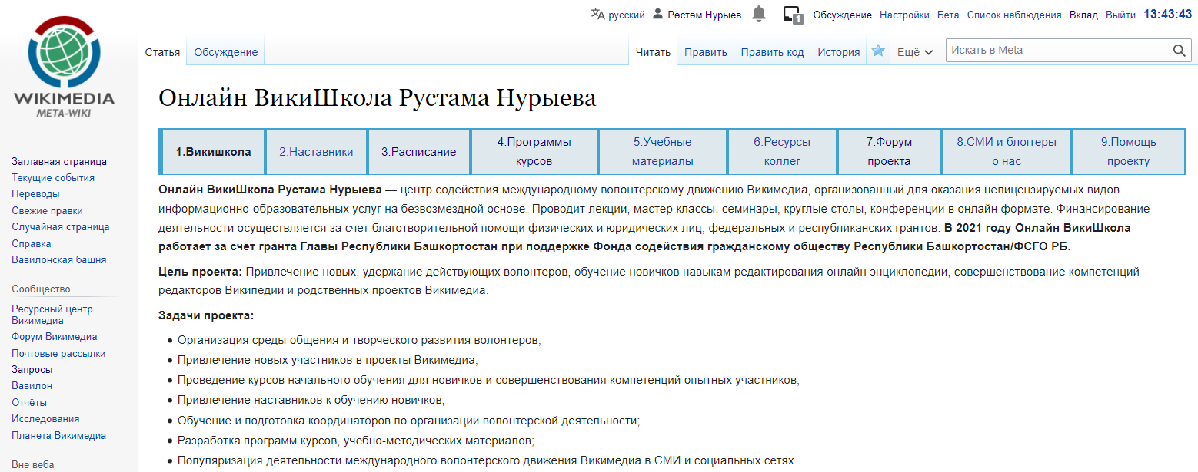1198x472 pixels.
Task: Open 6.Ресурсы коллег navigation tab
Action: 782,152
